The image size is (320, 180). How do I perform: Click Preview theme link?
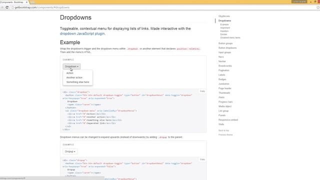tap(225, 135)
